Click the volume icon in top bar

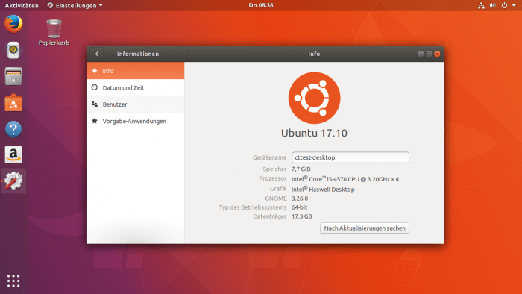(x=493, y=5)
